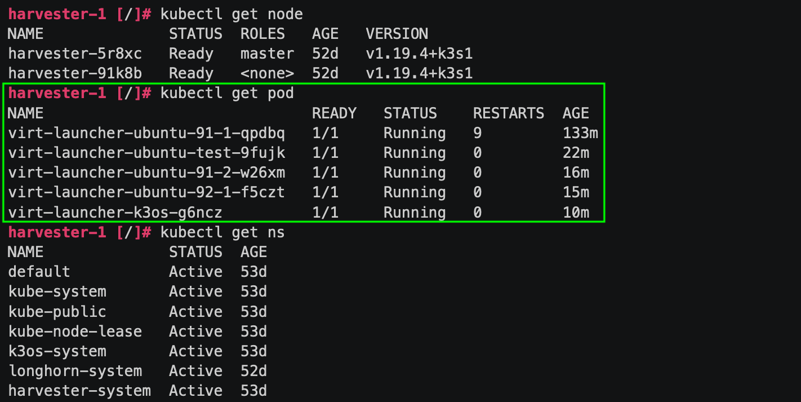Screen dimensions: 801x402
Task: Click the 133m pod age value
Action: pyautogui.click(x=580, y=133)
